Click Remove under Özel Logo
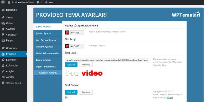 tap(86, 65)
